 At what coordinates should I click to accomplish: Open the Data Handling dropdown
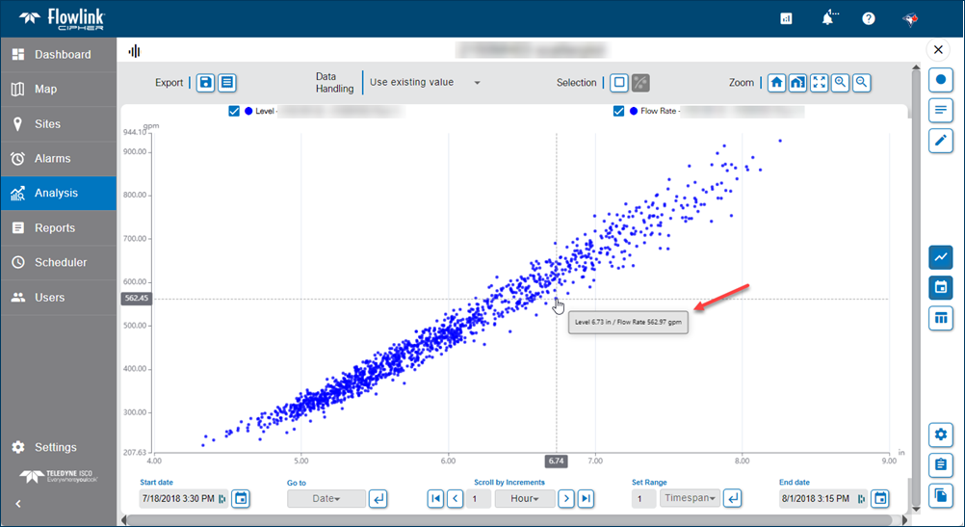pos(425,83)
